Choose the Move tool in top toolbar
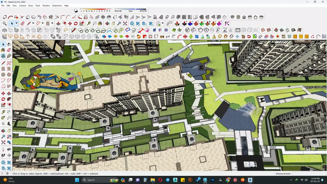The width and height of the screenshot is (327, 184). pos(70,24)
